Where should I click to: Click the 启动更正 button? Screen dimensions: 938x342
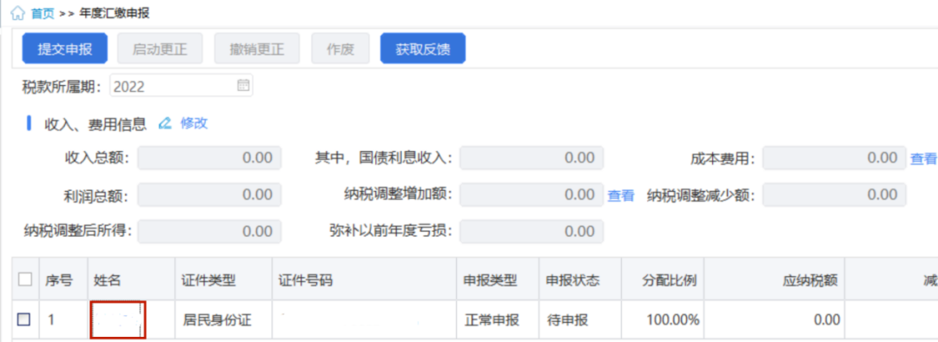pos(160,49)
